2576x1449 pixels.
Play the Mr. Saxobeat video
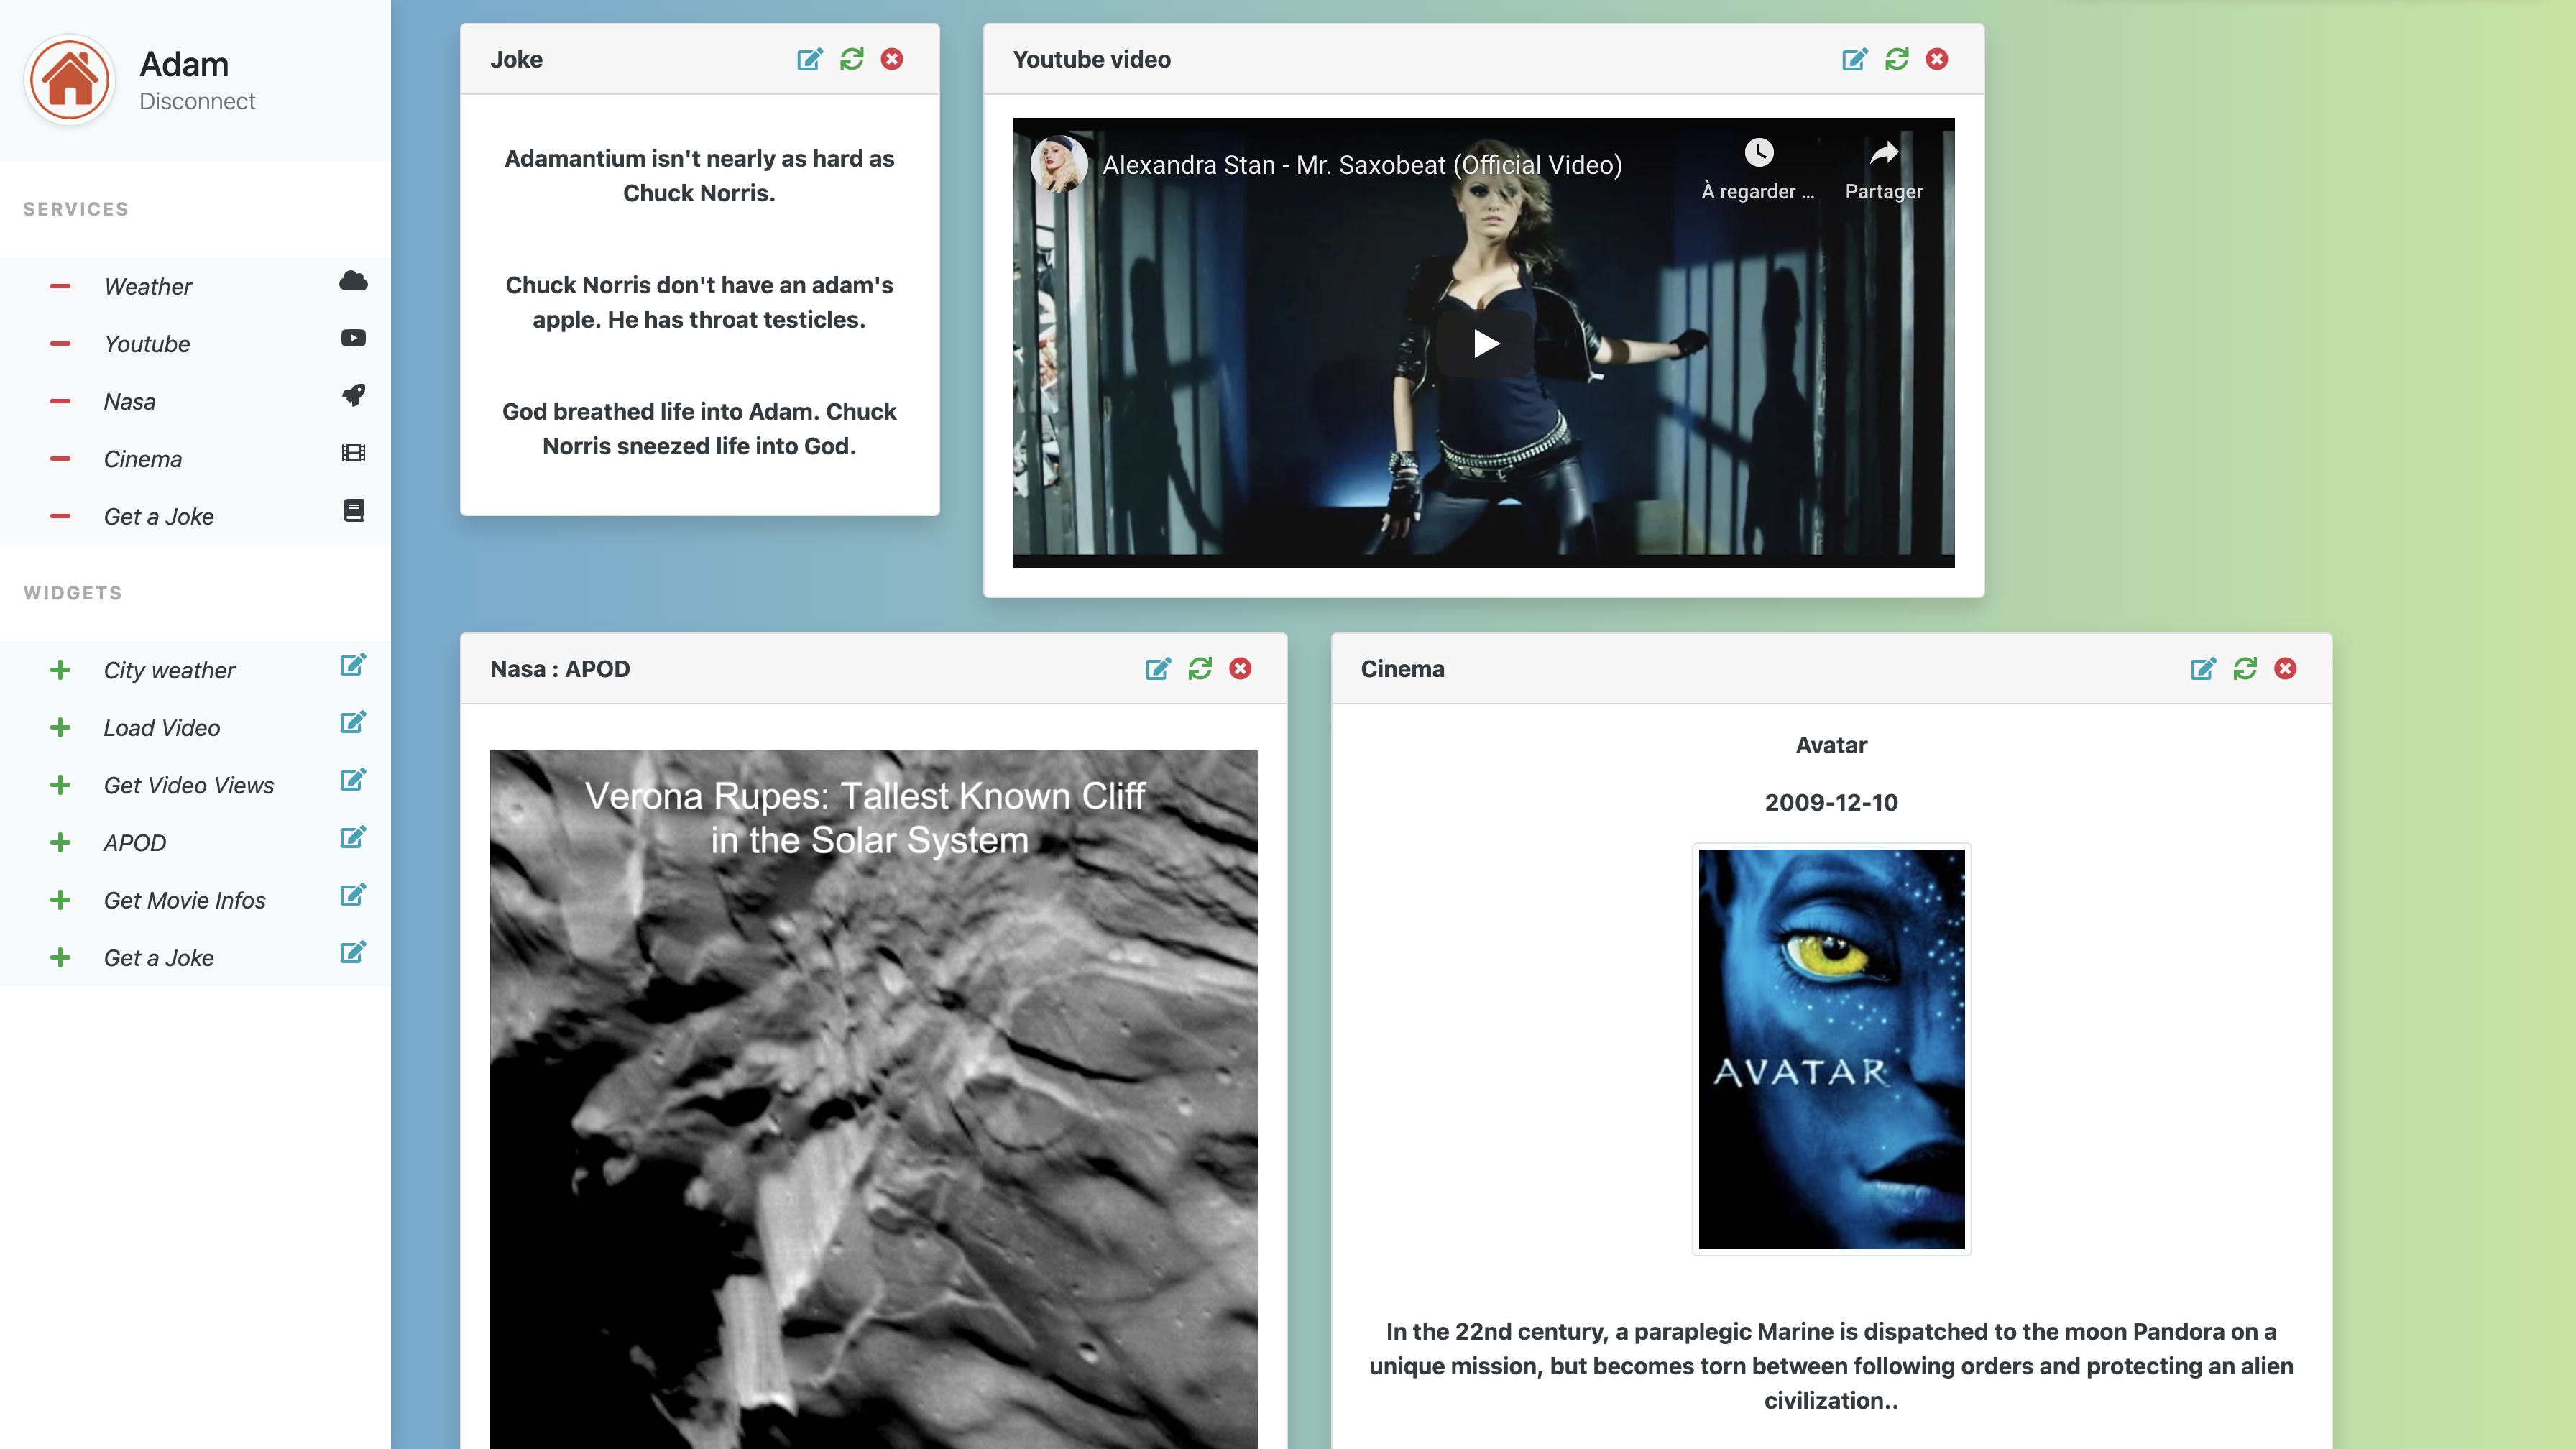coord(1485,344)
